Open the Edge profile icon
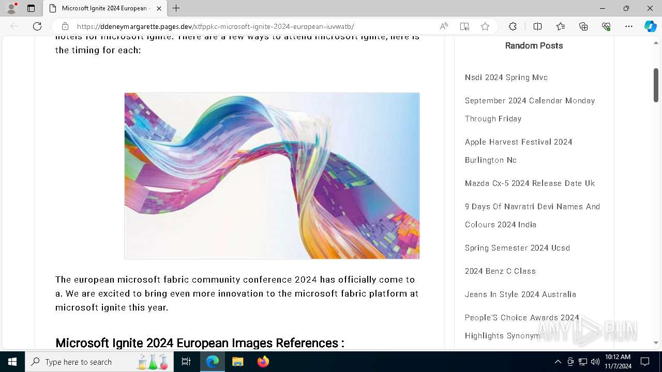The width and height of the screenshot is (662, 372). (x=11, y=8)
